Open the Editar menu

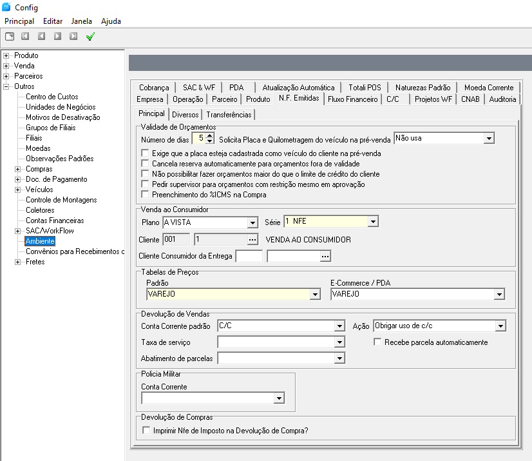pos(53,21)
